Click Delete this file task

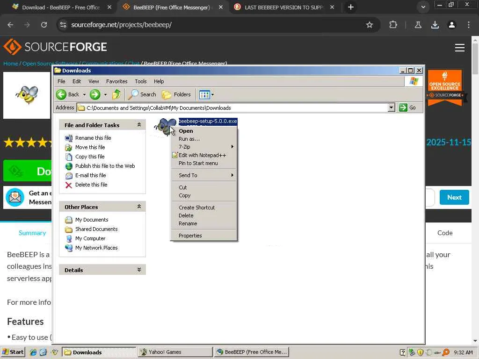pyautogui.click(x=91, y=185)
